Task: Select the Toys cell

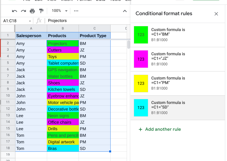Action: [x=63, y=57]
